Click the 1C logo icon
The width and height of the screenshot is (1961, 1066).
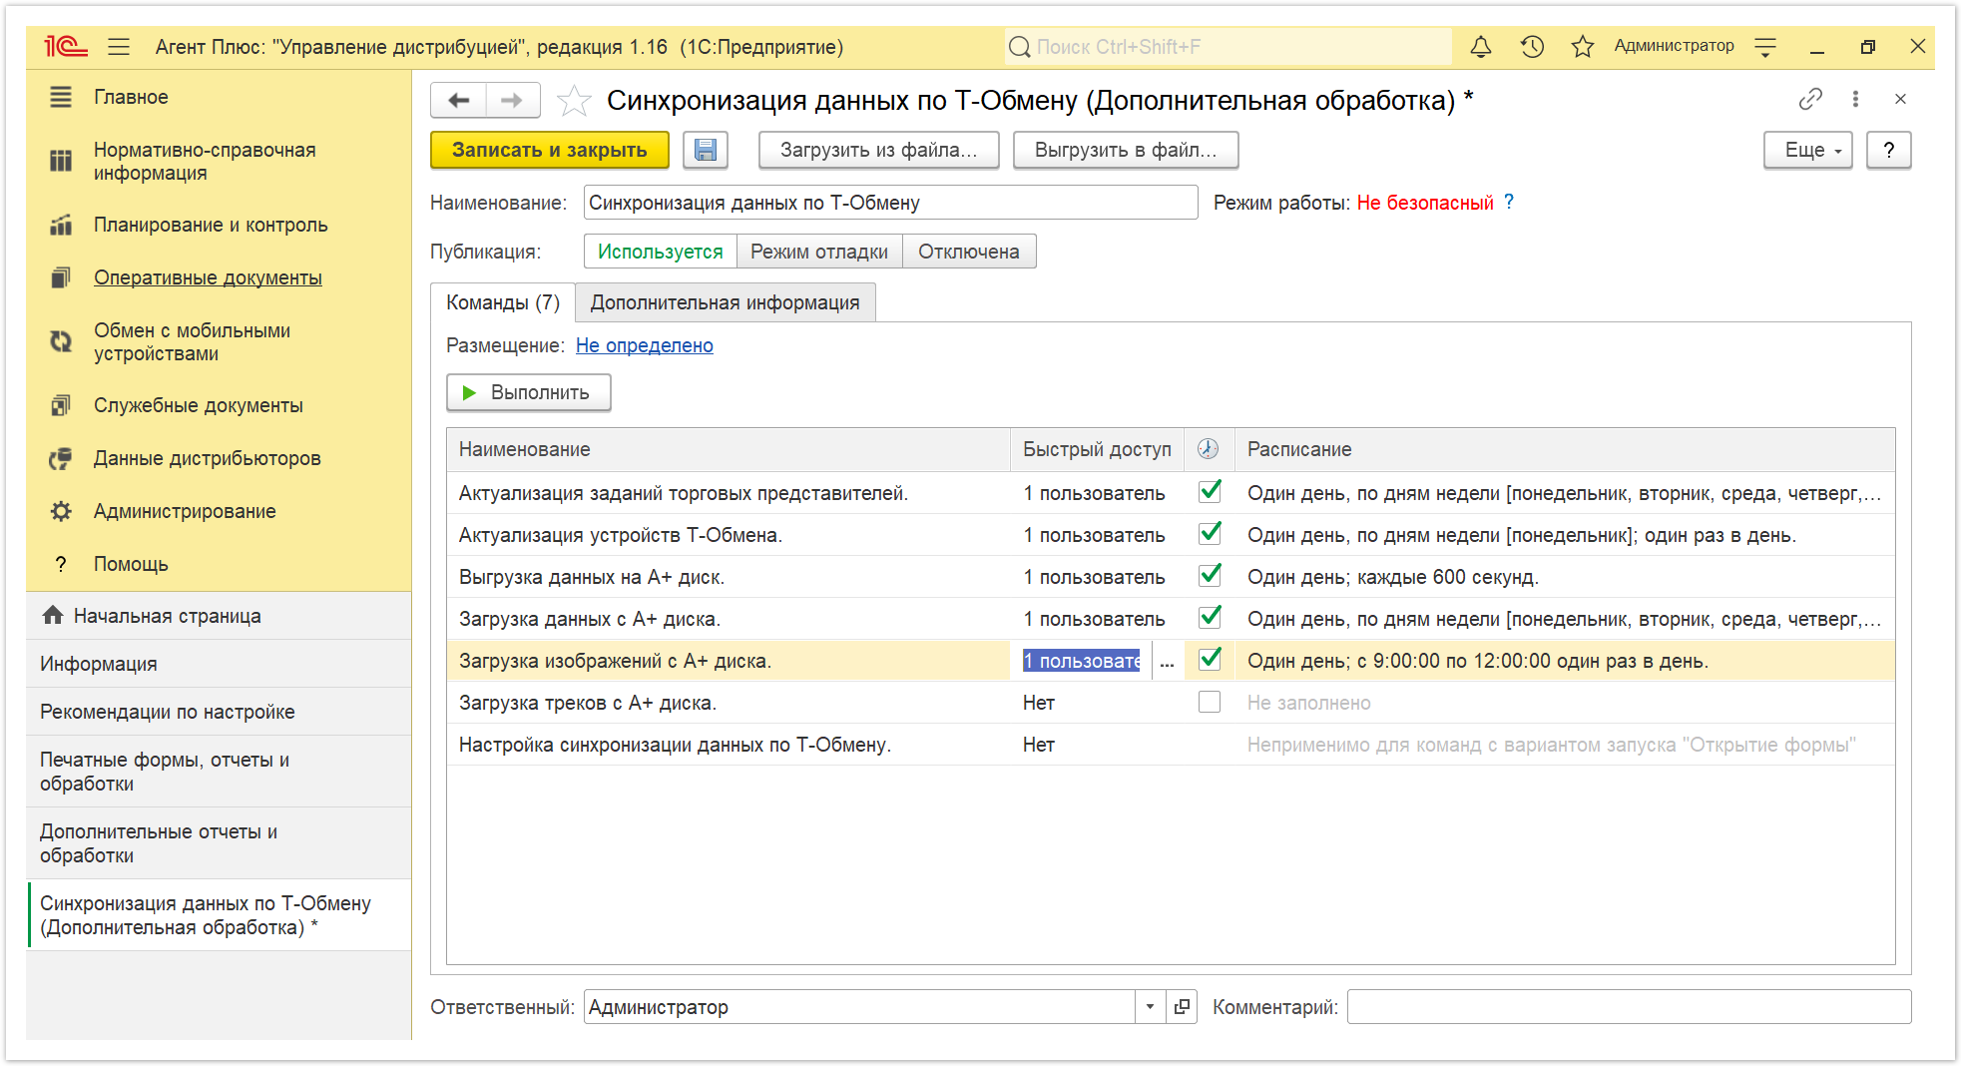point(65,47)
